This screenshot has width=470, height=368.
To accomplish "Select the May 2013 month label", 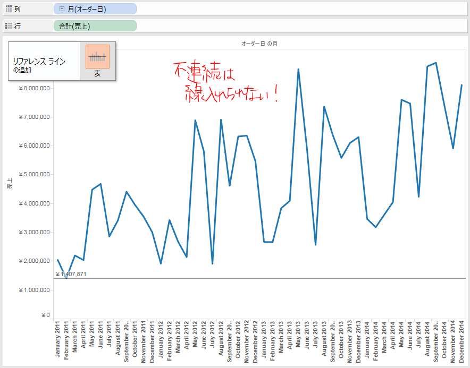I will pyautogui.click(x=298, y=334).
